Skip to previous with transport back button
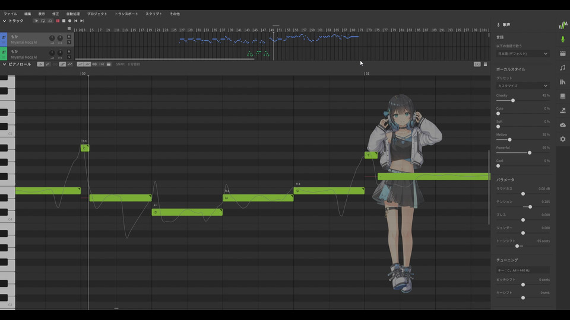This screenshot has width=570, height=320. coord(75,21)
